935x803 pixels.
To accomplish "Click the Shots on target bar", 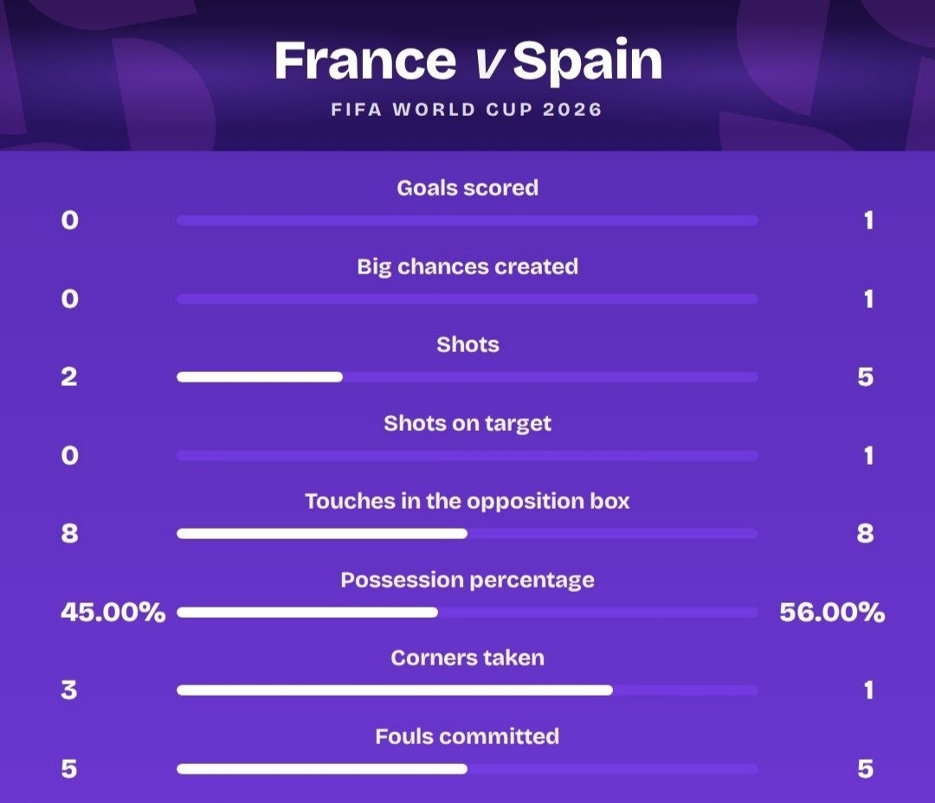I will click(467, 455).
